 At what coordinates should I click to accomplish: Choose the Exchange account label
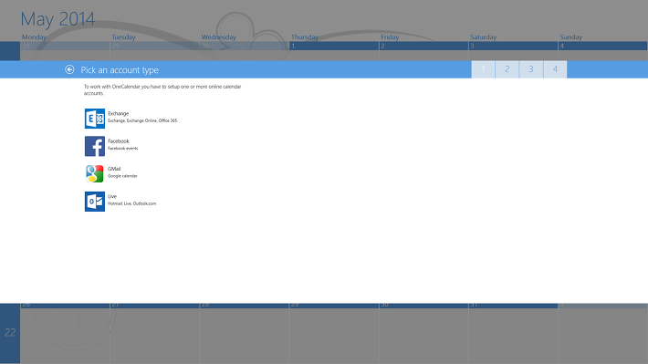119,114
